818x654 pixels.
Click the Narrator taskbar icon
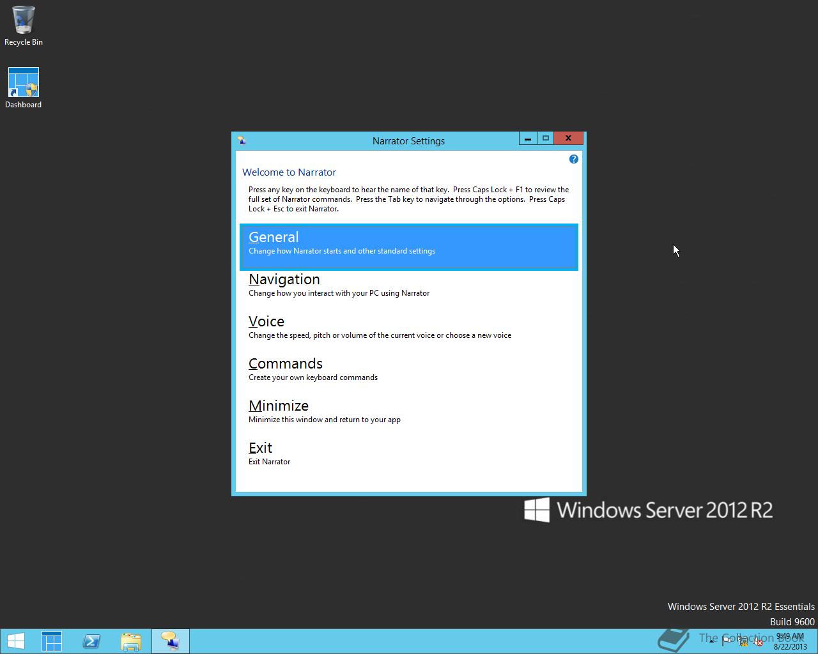click(171, 641)
